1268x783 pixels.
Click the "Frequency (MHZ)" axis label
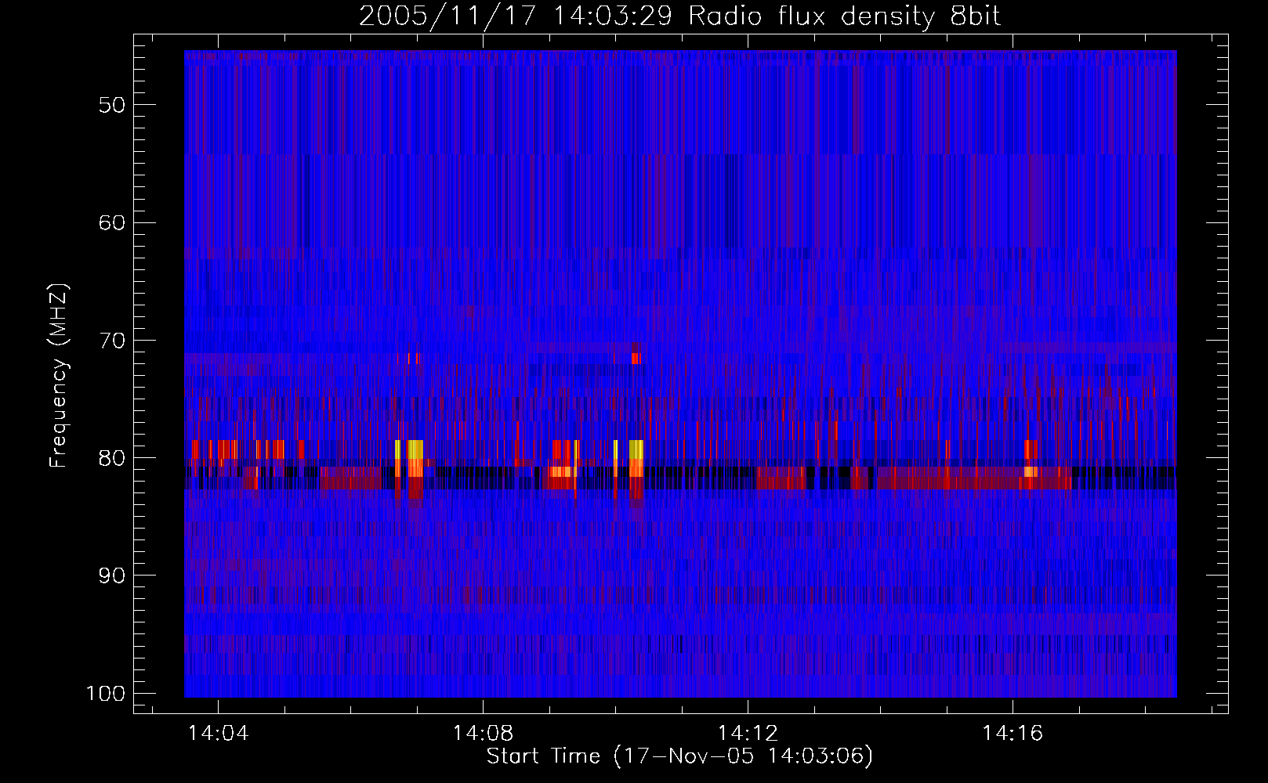(x=59, y=376)
